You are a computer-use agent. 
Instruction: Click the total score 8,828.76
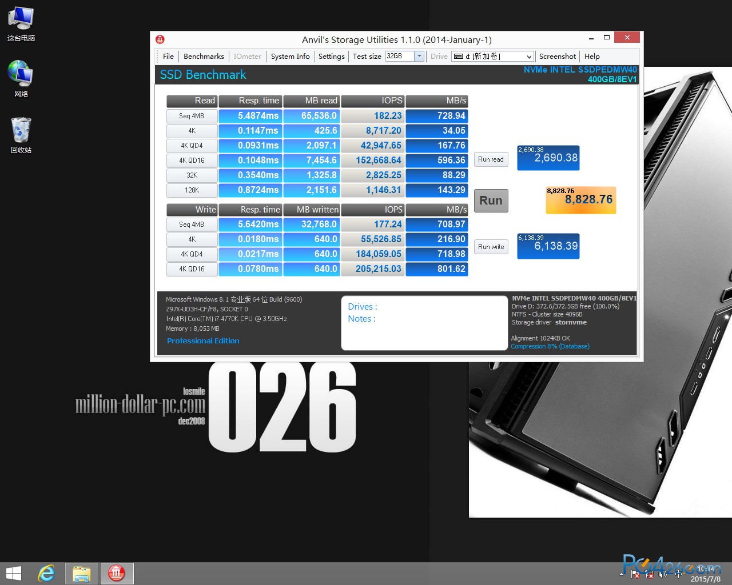(x=581, y=200)
